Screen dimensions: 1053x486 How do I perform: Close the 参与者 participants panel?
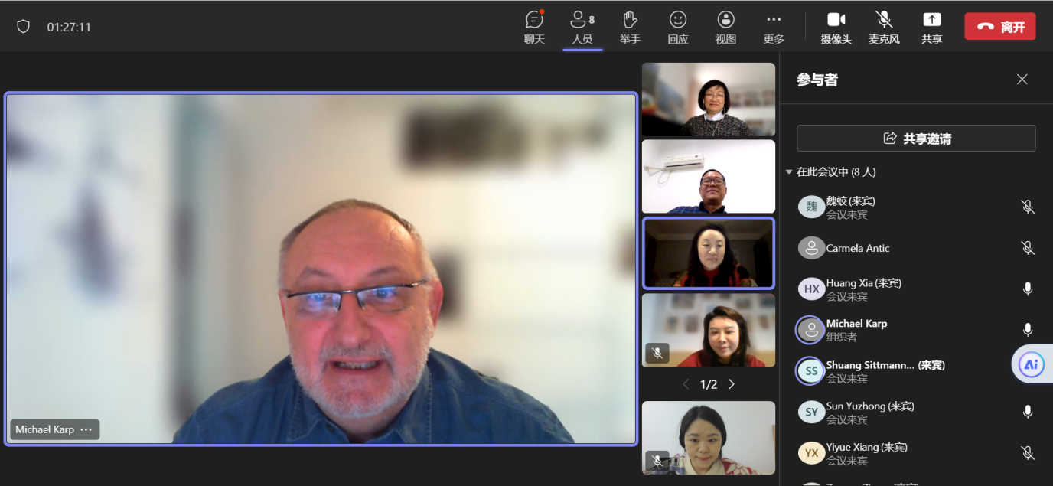pyautogui.click(x=1022, y=80)
